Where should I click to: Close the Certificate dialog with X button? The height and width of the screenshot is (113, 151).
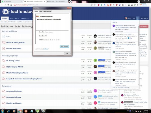tap(69, 8)
